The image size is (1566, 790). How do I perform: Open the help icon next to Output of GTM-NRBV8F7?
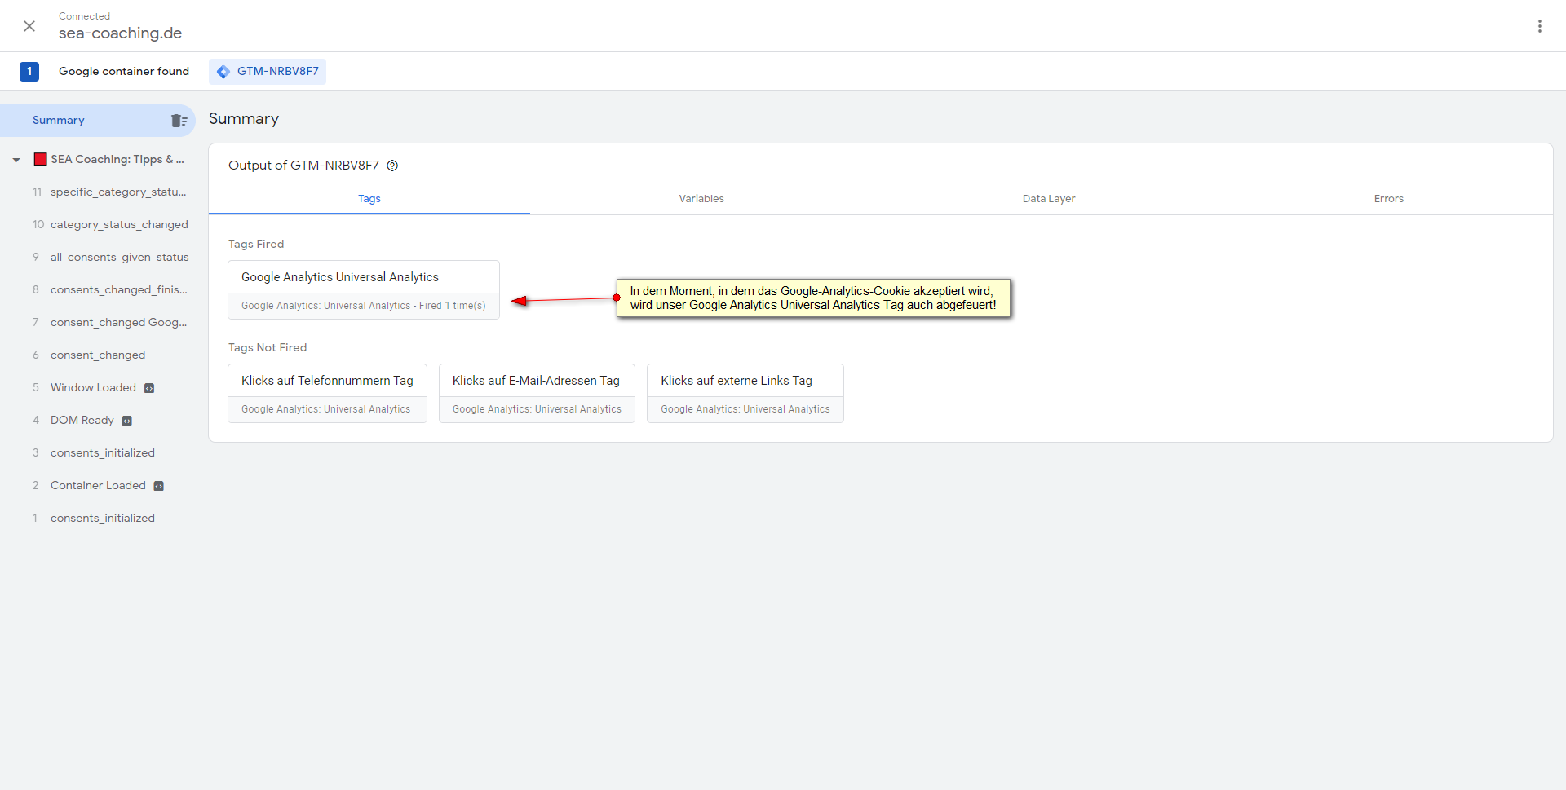[x=392, y=166]
